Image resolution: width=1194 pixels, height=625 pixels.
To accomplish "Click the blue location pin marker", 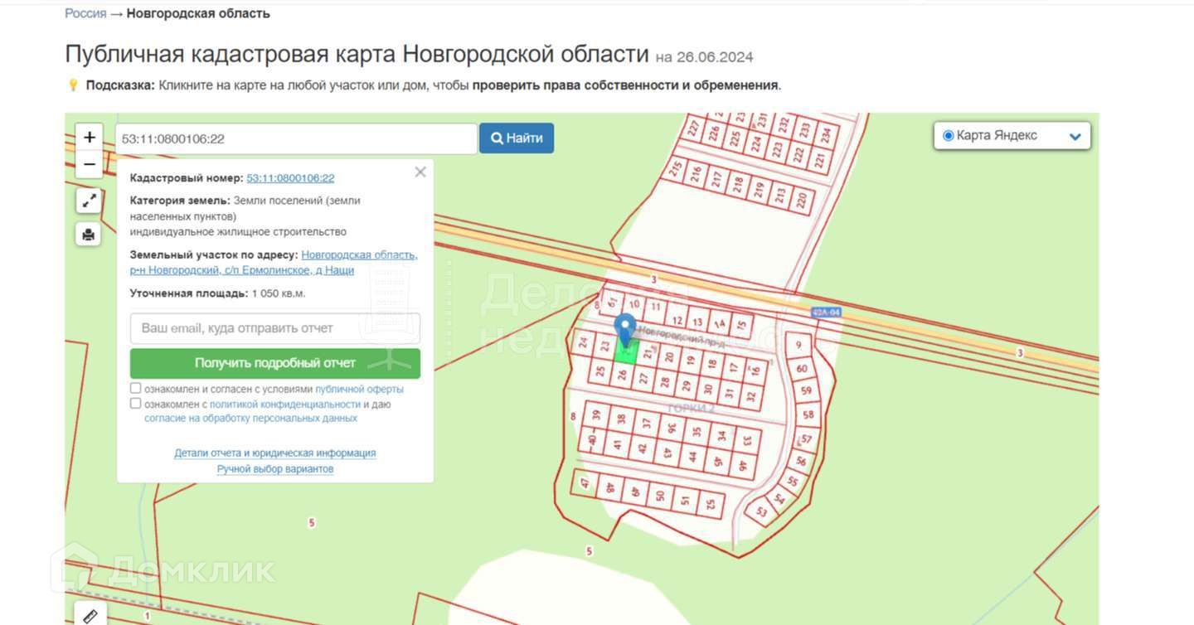I will [626, 331].
